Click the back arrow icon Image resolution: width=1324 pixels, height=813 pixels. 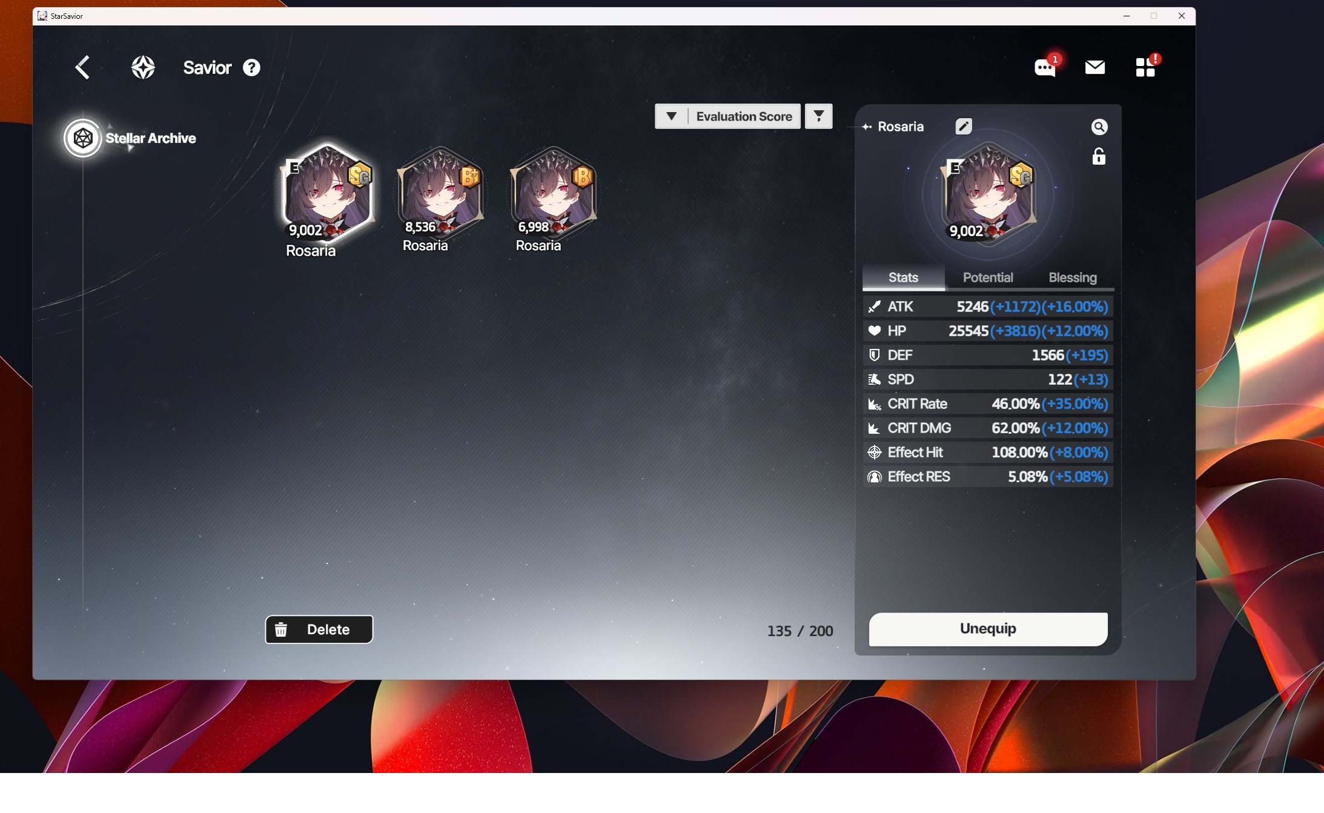pos(83,67)
